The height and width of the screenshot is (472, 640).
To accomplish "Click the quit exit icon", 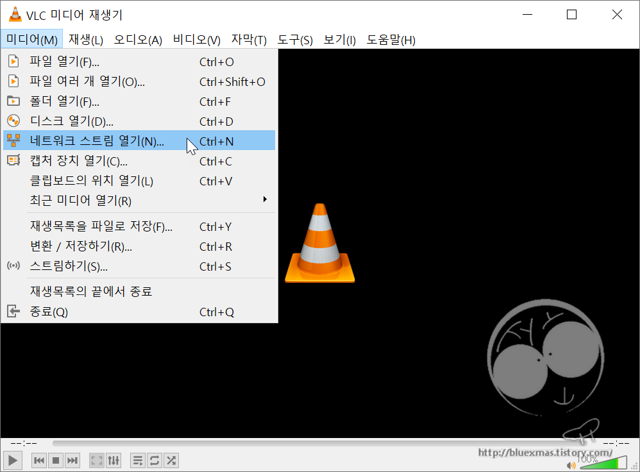I will click(x=13, y=312).
